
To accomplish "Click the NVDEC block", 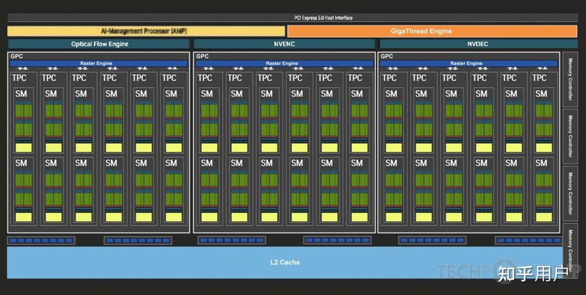I will click(x=478, y=44).
